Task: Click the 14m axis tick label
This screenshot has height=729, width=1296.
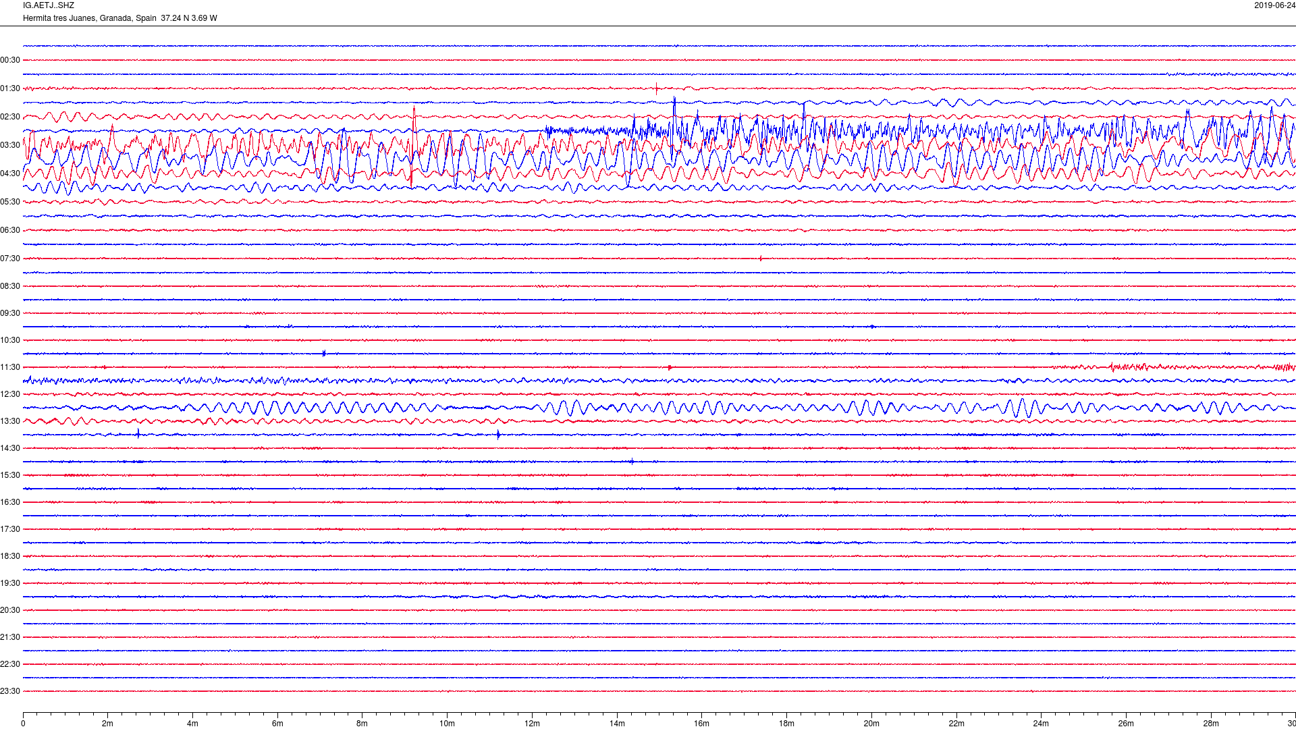Action: point(617,724)
